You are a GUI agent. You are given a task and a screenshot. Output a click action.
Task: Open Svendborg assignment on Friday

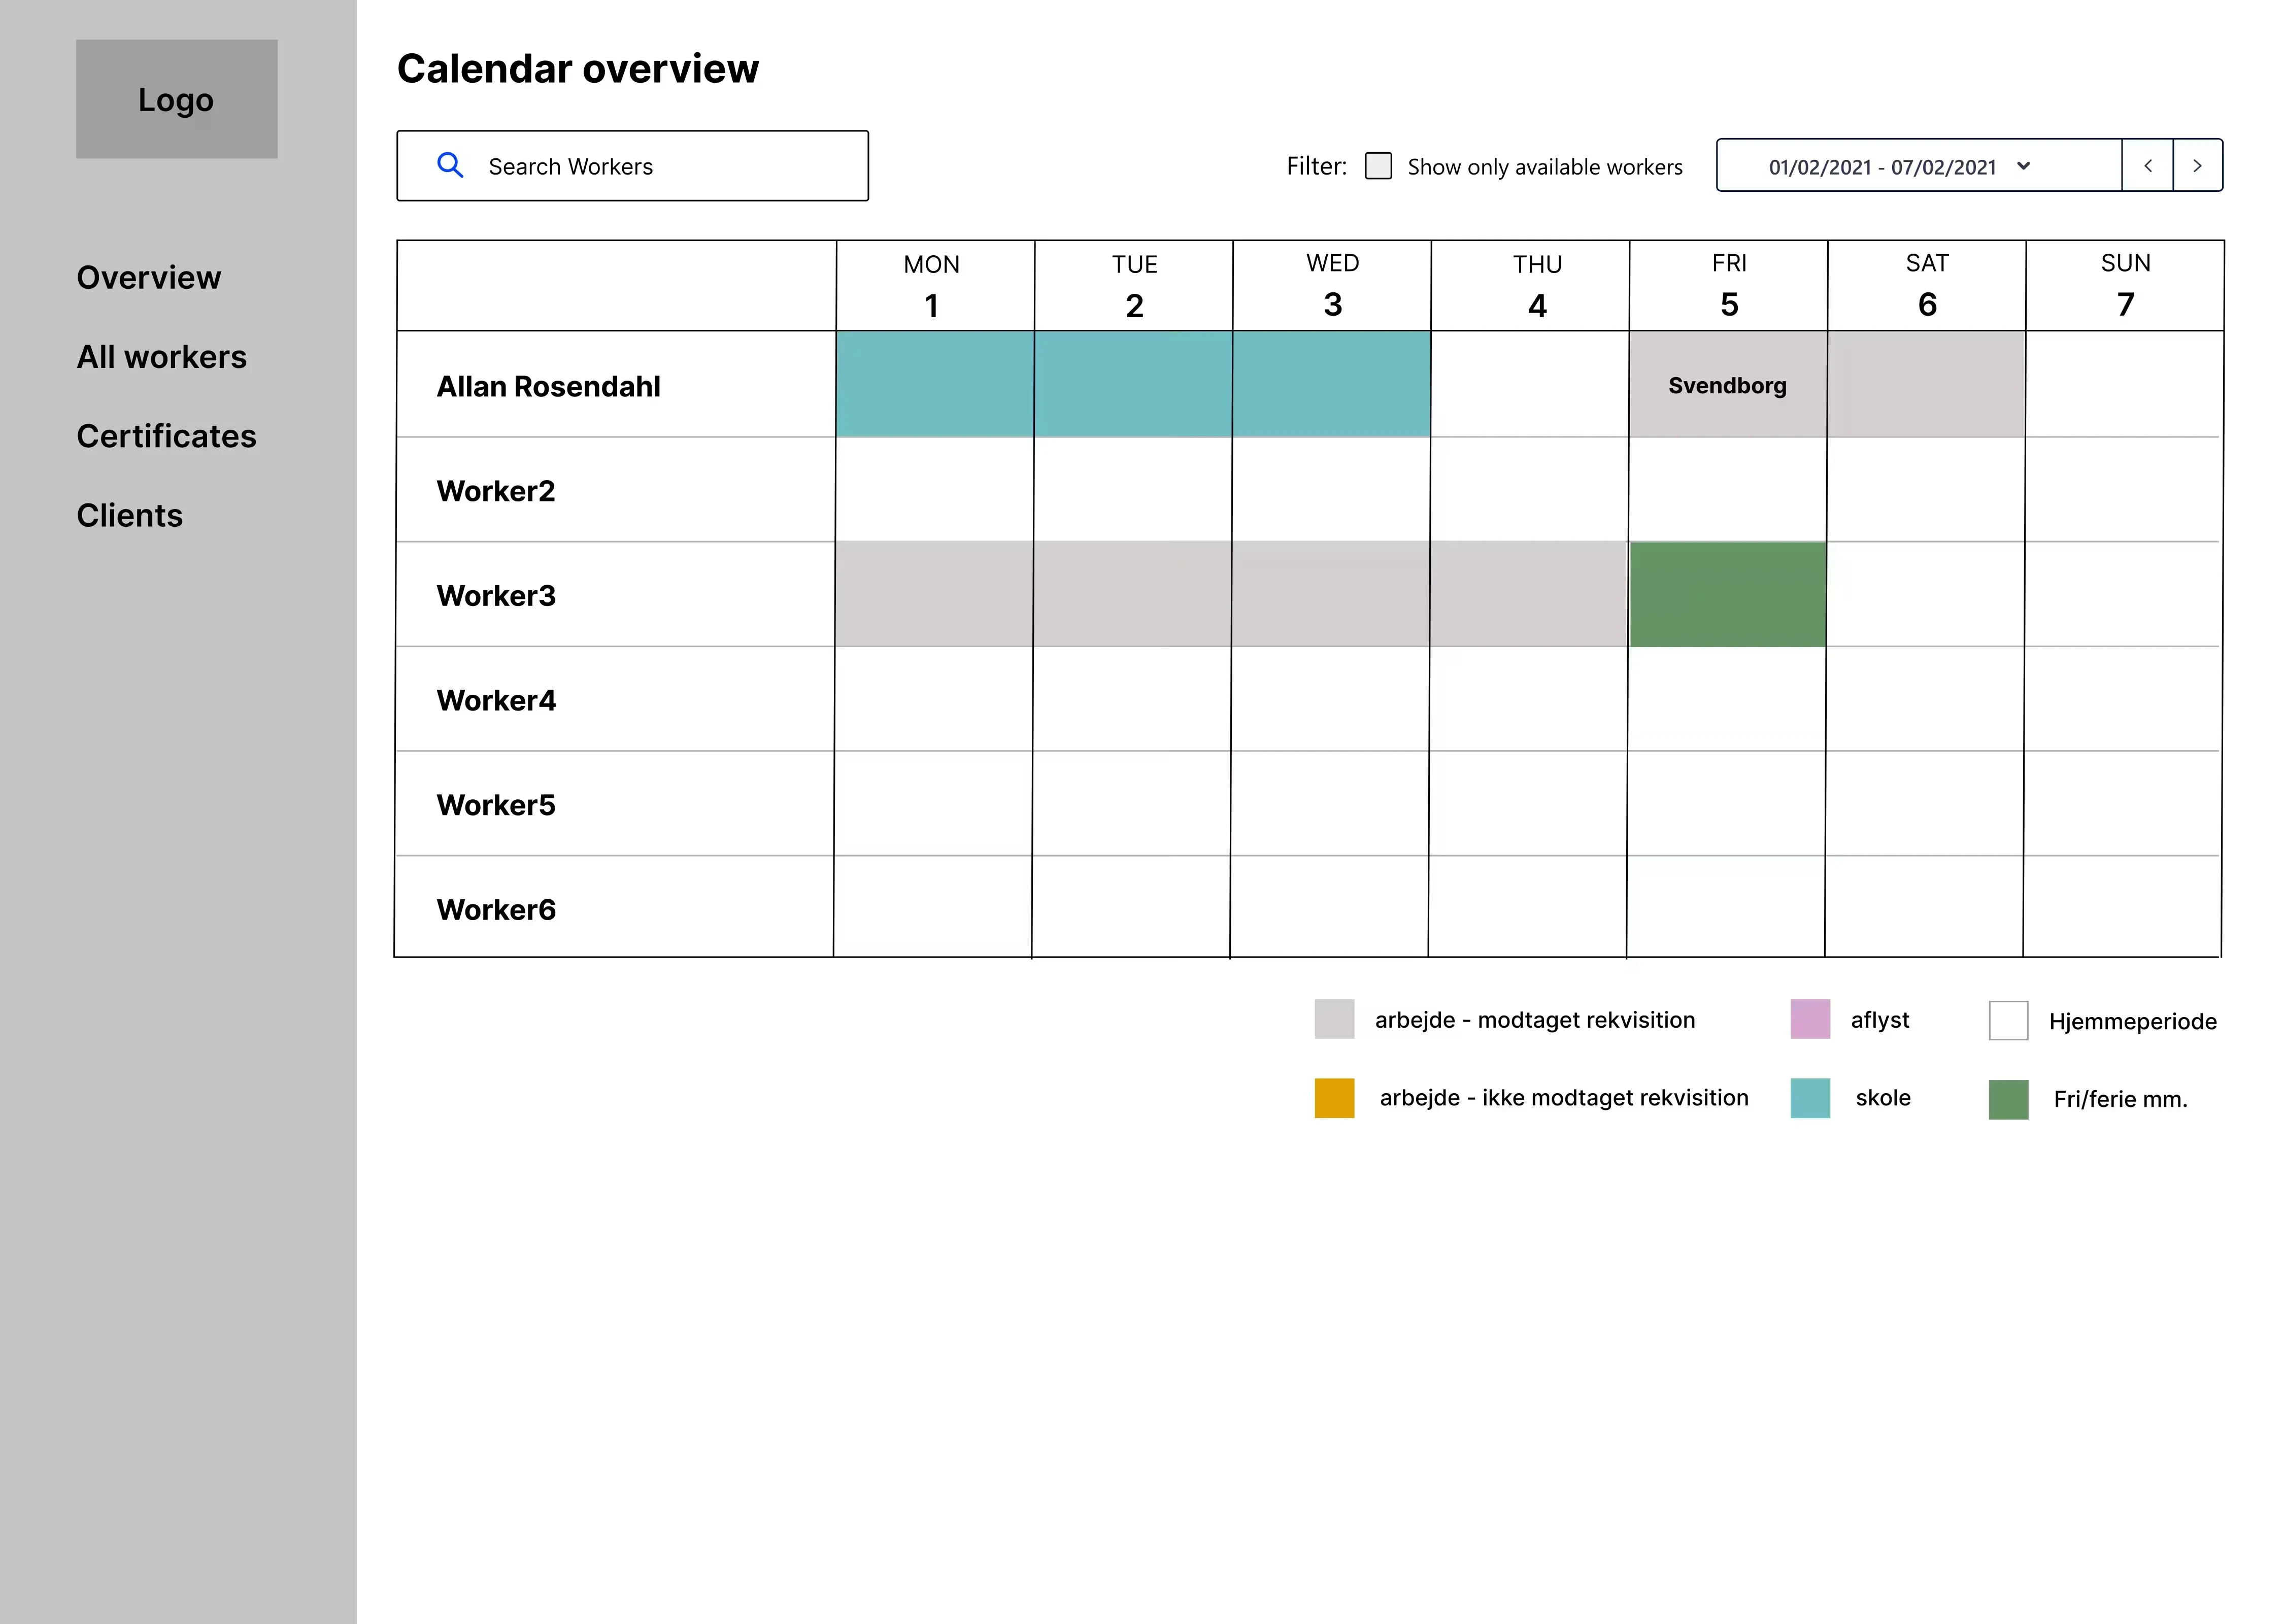1727,385
